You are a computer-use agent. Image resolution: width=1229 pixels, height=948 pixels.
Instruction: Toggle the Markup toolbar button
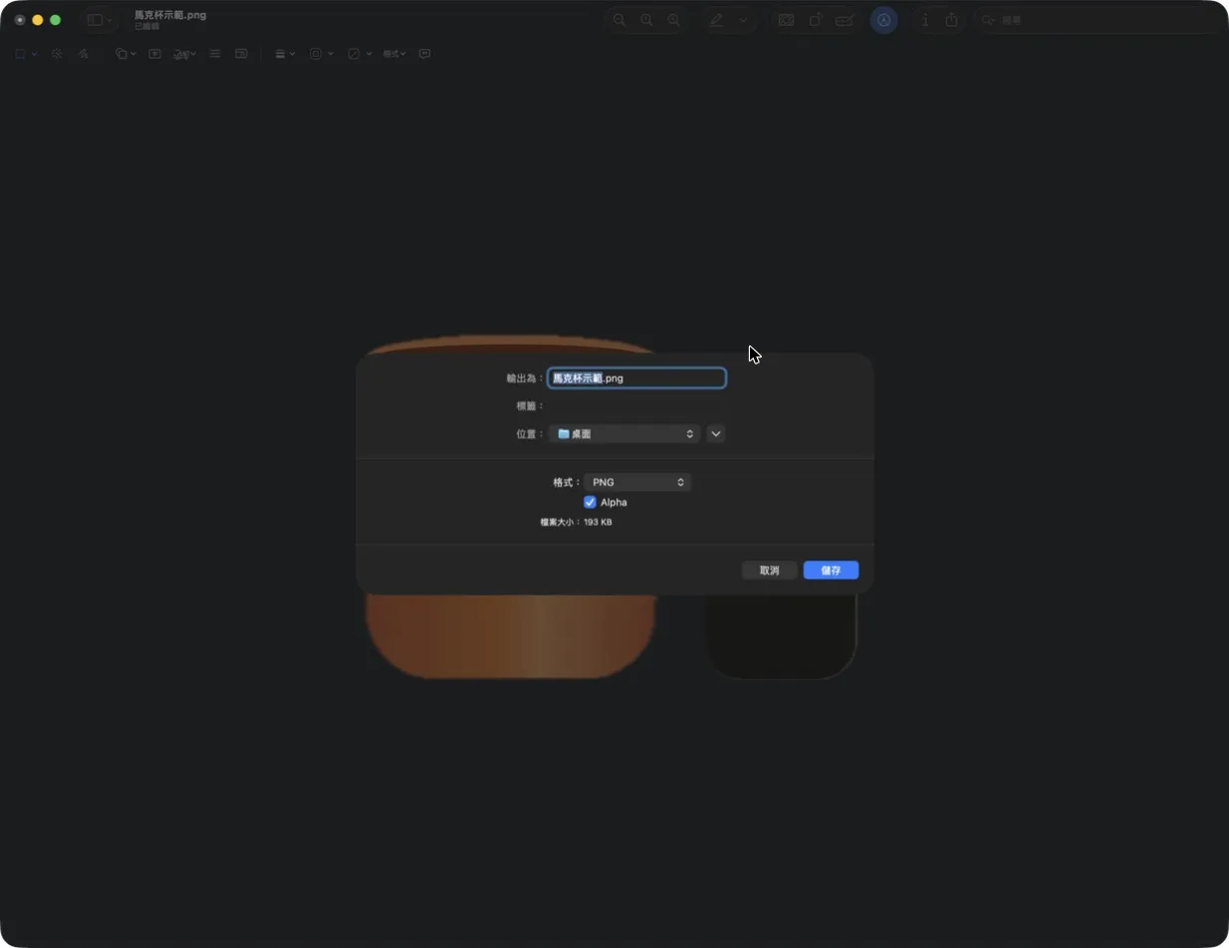click(883, 20)
